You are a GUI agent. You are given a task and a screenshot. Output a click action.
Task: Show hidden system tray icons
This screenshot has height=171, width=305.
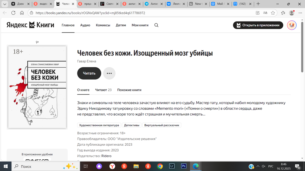tap(258, 166)
